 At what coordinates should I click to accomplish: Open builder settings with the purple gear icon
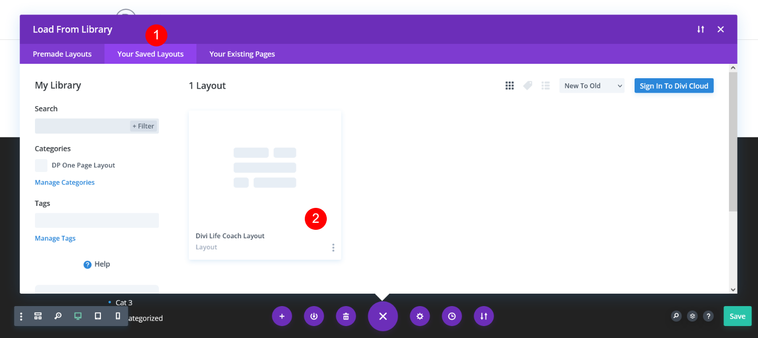click(420, 316)
